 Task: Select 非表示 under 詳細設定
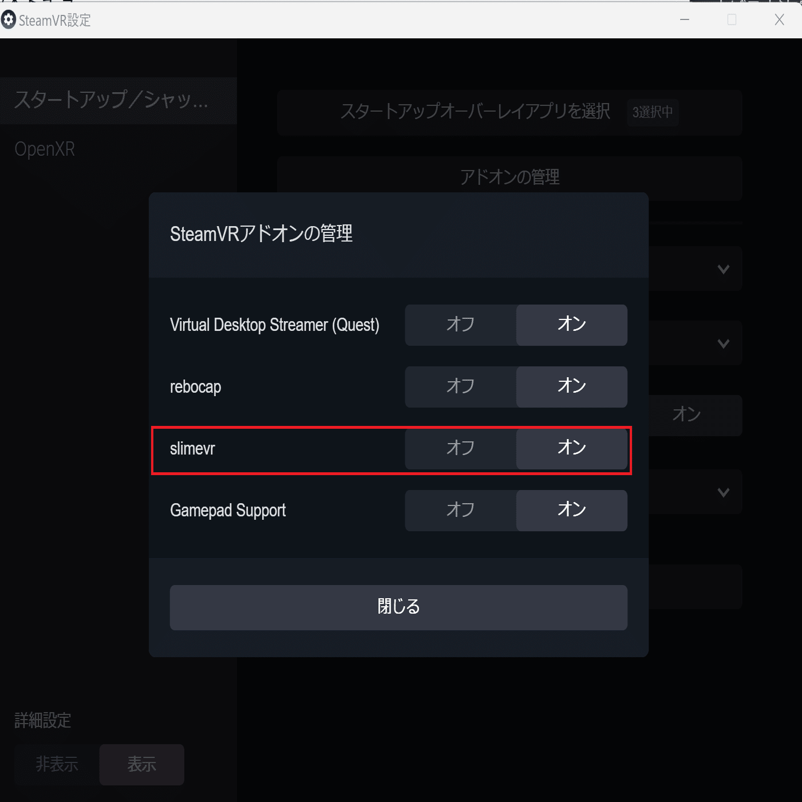pyautogui.click(x=56, y=764)
